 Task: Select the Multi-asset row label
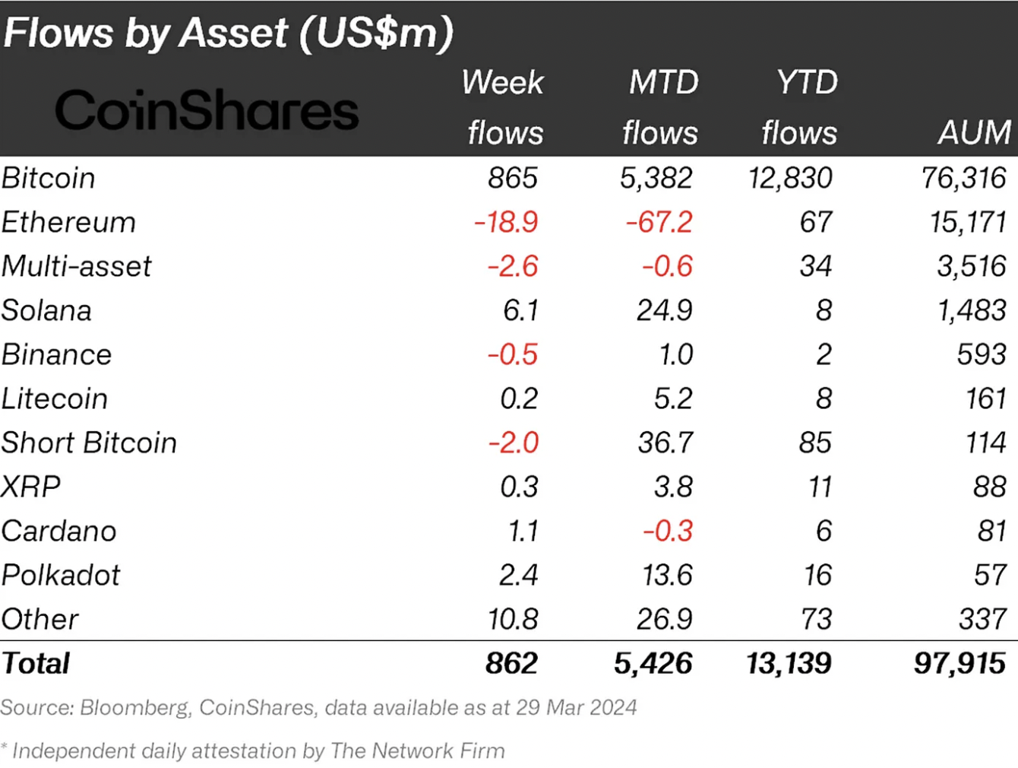click(77, 266)
